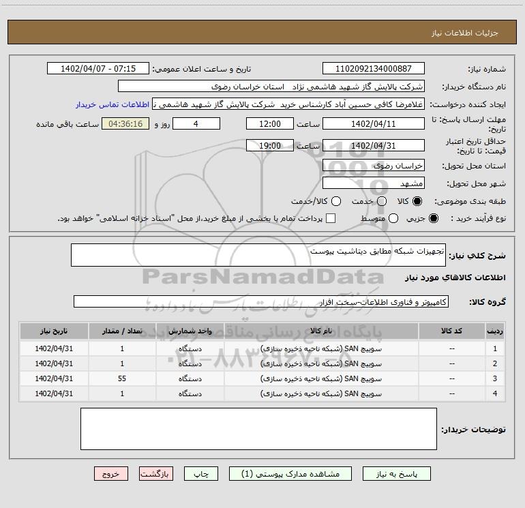Select the کالا radio button
Screen dimensions: 525x508
pos(417,201)
